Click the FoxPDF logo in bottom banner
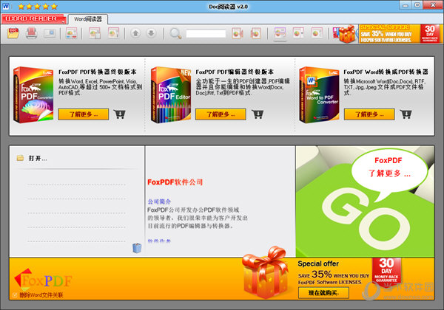Screen dimensions: 444x310 [43, 280]
